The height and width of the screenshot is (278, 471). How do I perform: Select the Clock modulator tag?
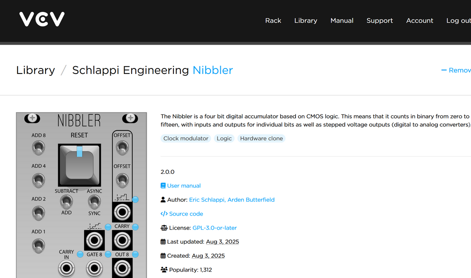(186, 138)
